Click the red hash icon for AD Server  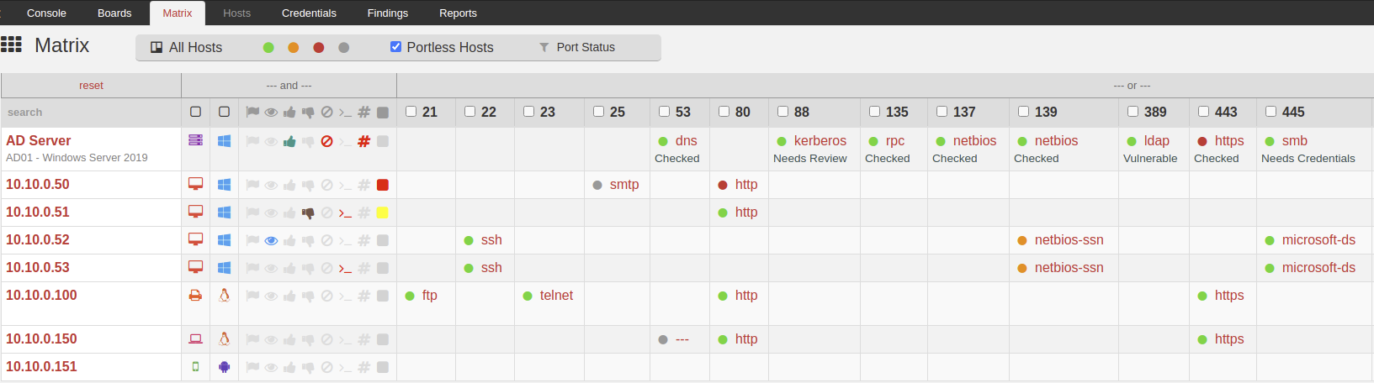coord(363,141)
